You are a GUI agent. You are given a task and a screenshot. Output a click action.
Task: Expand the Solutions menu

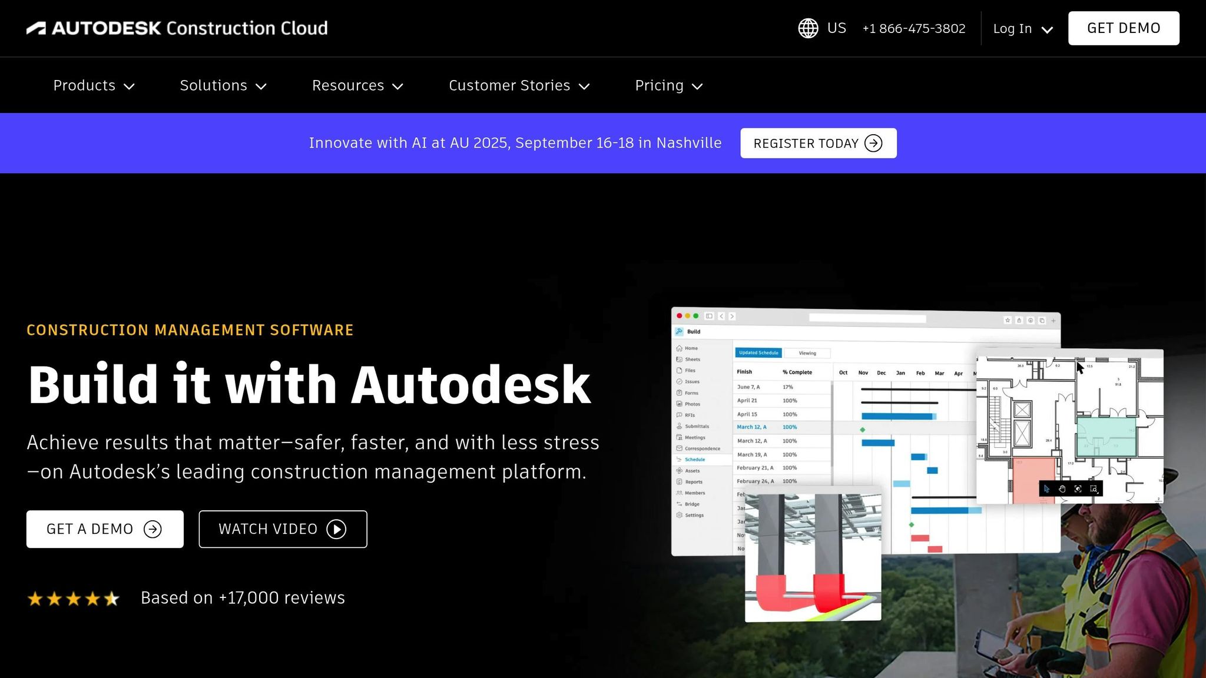[x=224, y=85]
